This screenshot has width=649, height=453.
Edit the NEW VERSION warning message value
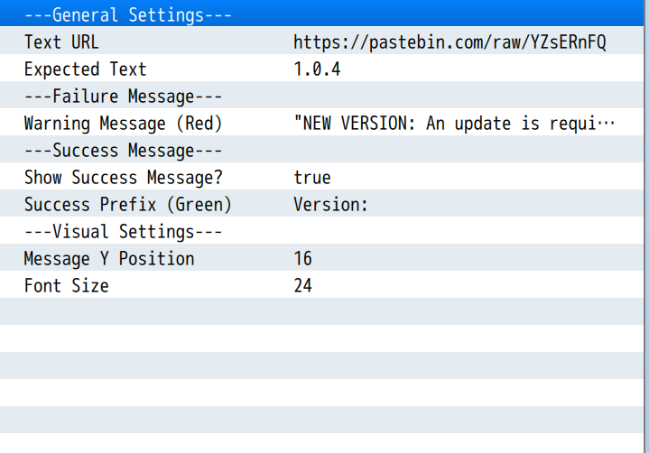pyautogui.click(x=454, y=124)
